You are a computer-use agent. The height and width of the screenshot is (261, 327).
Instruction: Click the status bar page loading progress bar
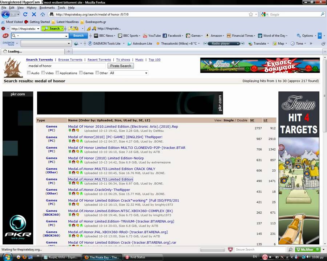(x=212, y=249)
